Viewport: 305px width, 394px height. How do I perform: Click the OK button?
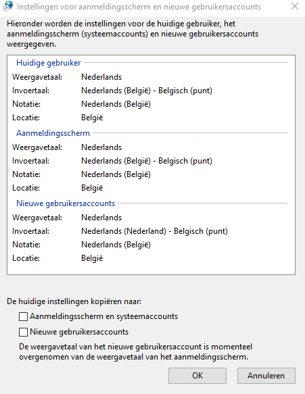tap(197, 376)
